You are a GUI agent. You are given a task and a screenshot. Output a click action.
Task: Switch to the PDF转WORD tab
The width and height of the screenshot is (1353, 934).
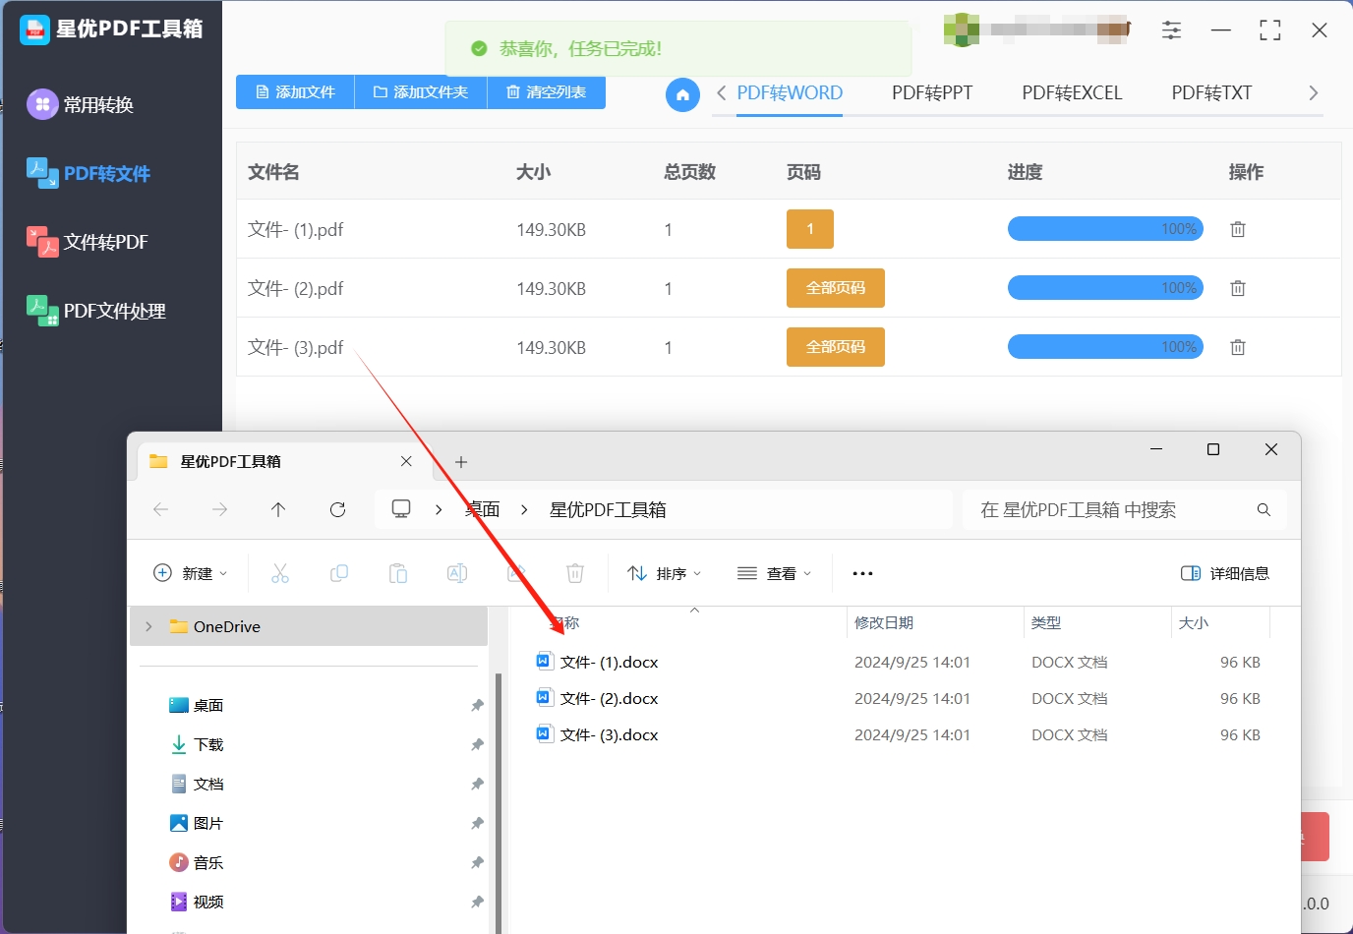[x=790, y=93]
